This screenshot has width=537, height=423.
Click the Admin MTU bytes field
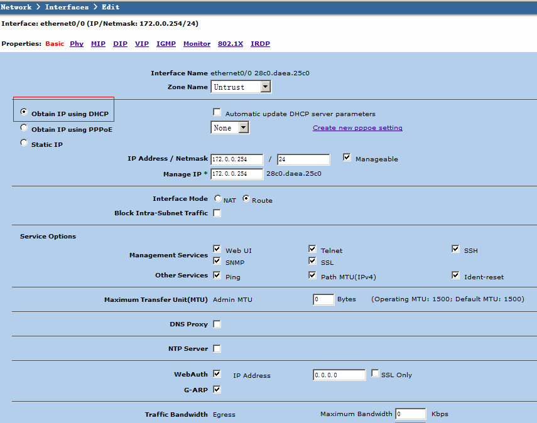[x=323, y=299]
